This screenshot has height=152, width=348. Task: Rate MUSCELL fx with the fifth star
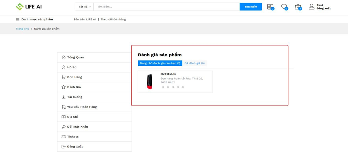click(x=183, y=87)
